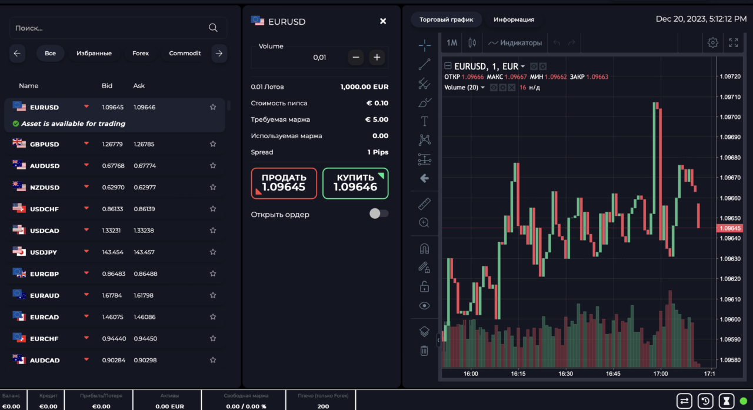Select the crosshair cursor tool
The image size is (753, 410).
click(x=424, y=45)
